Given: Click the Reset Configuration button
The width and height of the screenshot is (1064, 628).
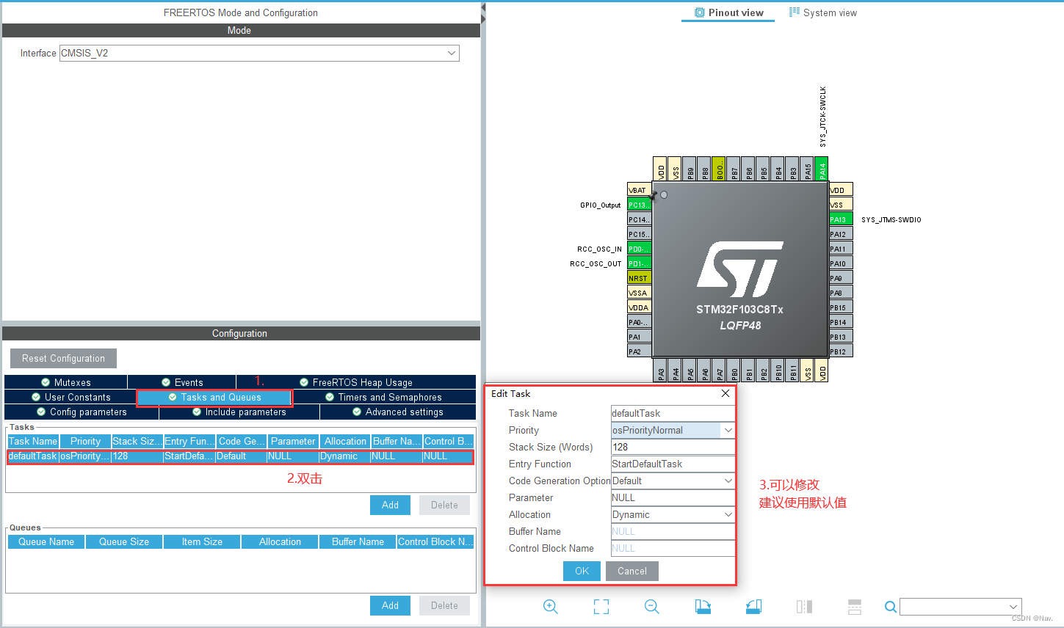Looking at the screenshot, I should point(63,358).
